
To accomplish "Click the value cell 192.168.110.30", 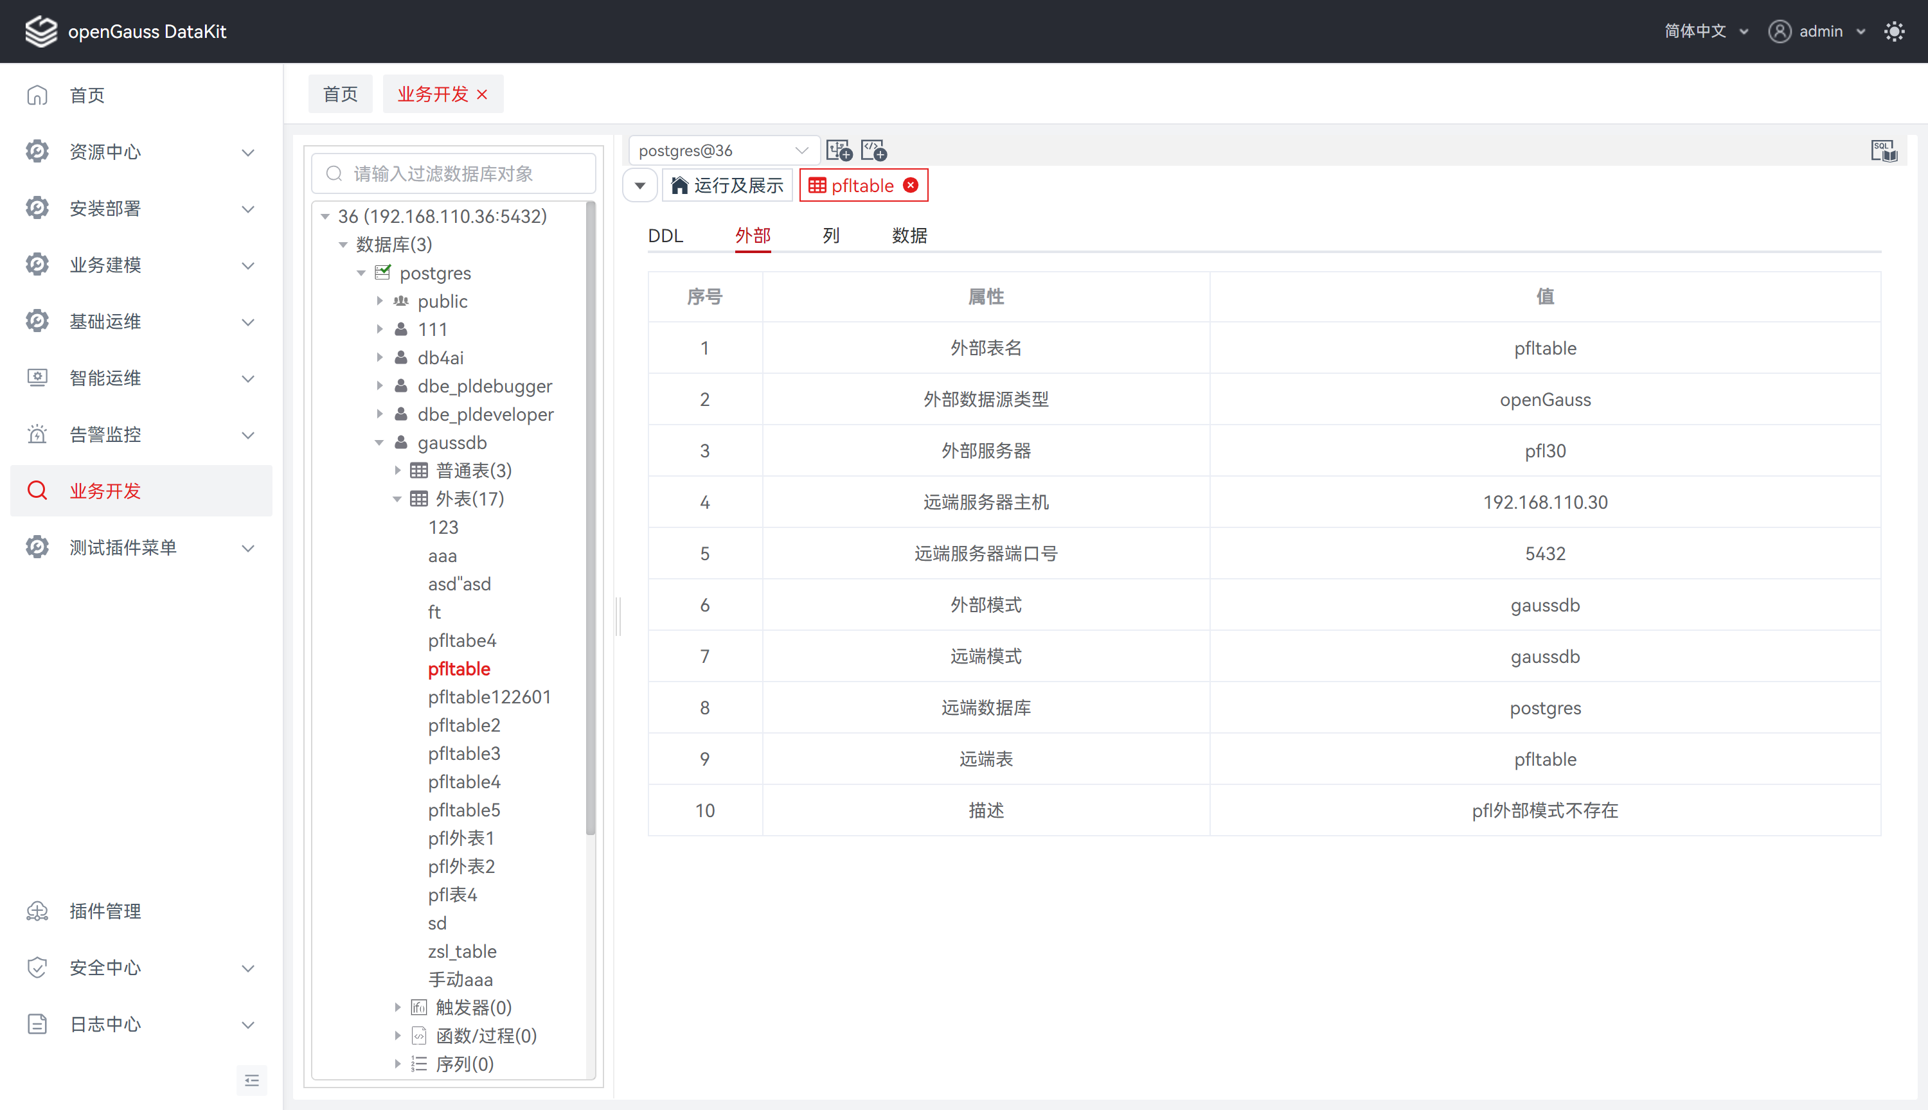I will (x=1545, y=502).
